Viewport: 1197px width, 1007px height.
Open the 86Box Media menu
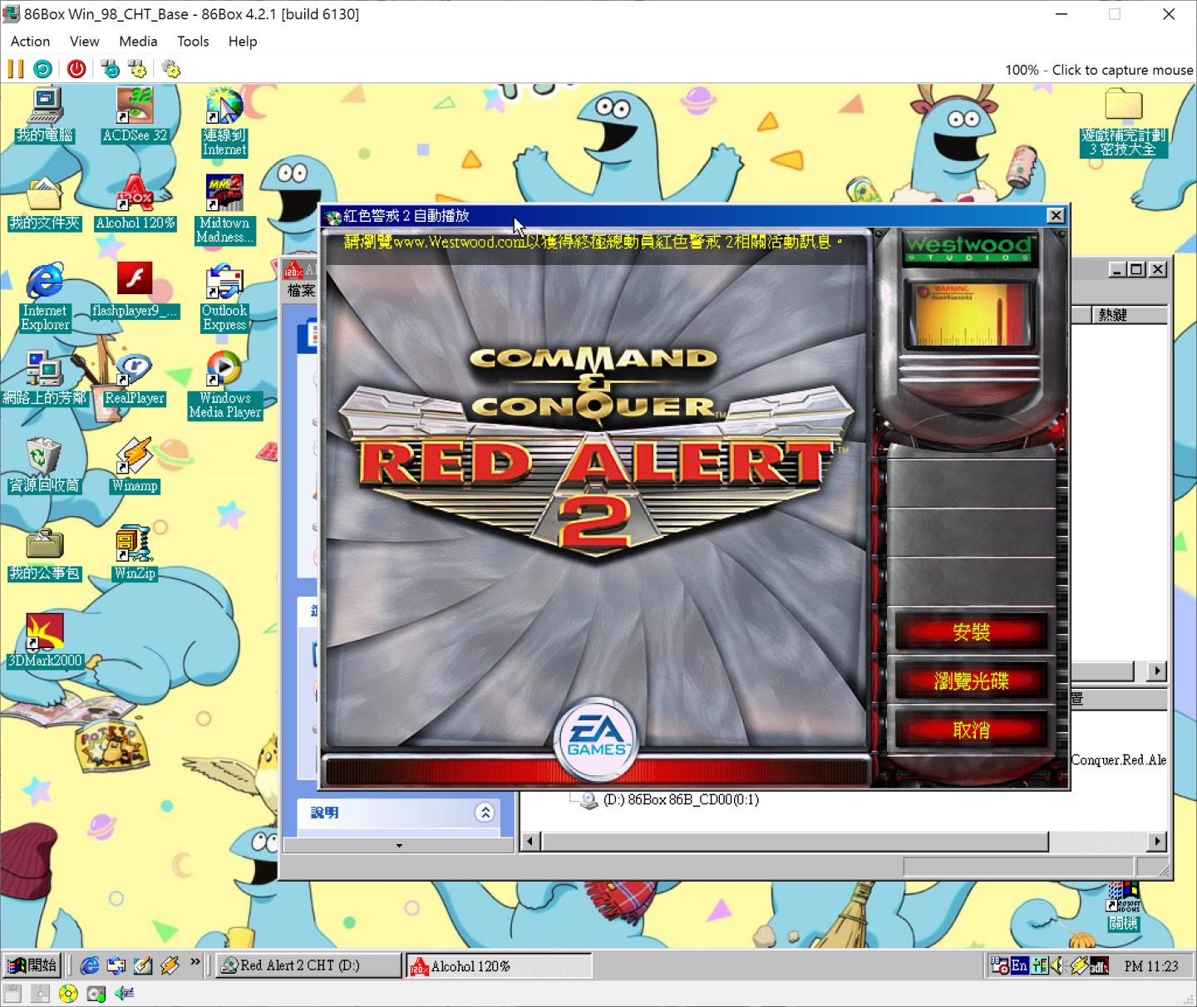(x=138, y=41)
